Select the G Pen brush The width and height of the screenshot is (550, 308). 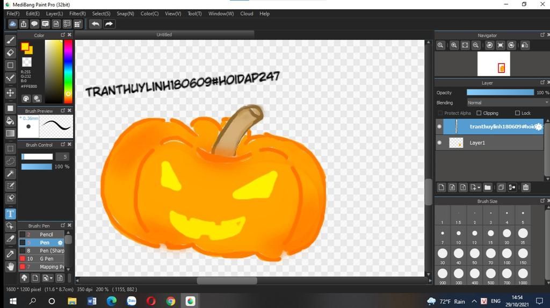(42, 259)
